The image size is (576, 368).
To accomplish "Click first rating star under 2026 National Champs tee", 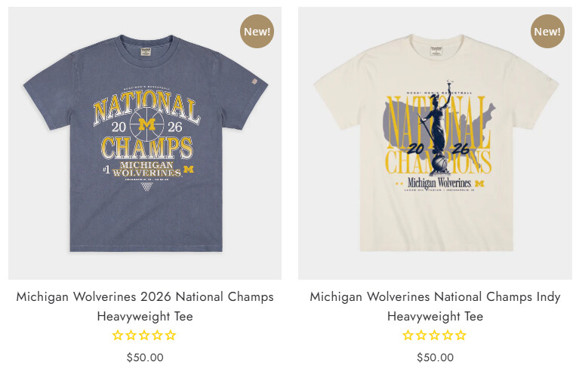I will pos(118,336).
